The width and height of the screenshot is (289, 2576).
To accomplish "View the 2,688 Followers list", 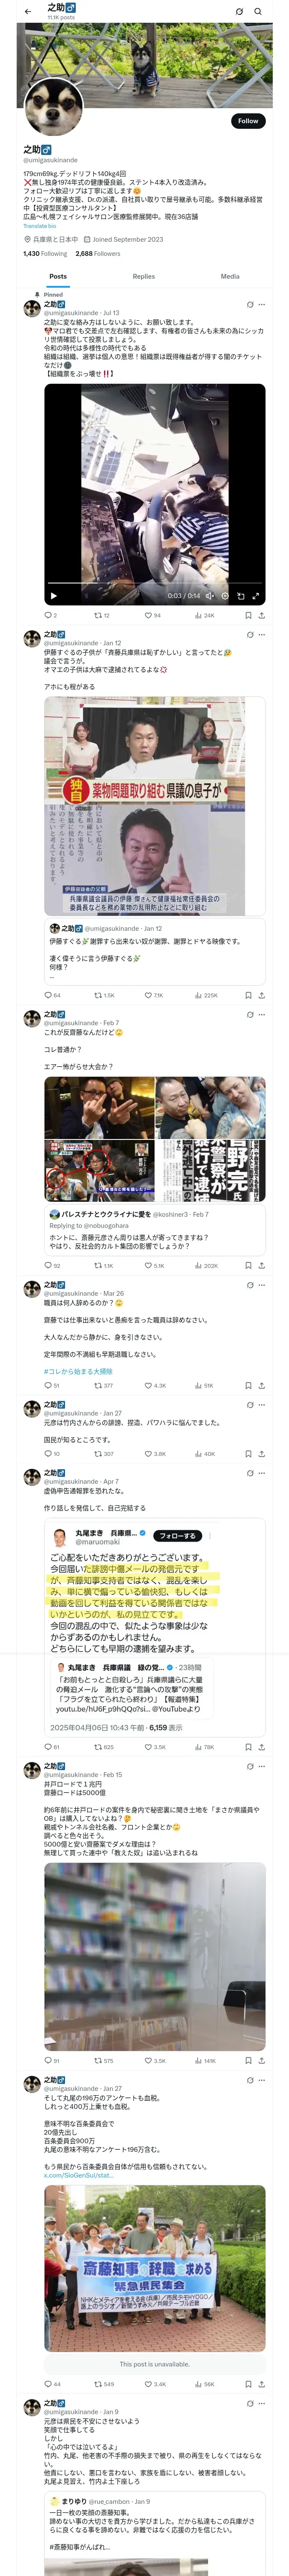I will (x=98, y=254).
